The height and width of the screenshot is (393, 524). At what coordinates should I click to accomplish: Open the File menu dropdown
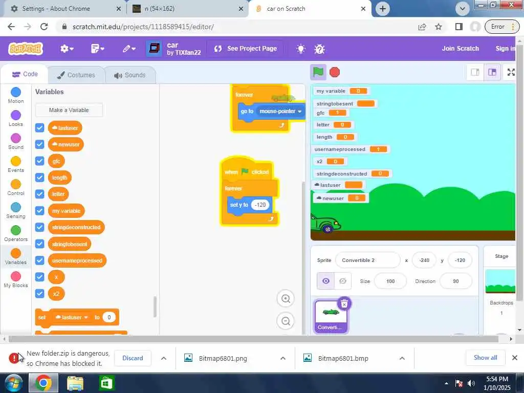point(97,49)
